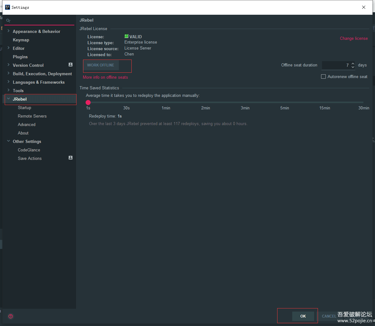Expand Languages & Frameworks section
The width and height of the screenshot is (375, 326).
pos(8,82)
